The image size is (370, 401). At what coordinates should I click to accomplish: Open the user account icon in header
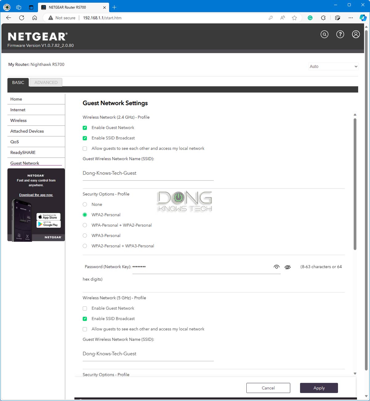point(356,34)
